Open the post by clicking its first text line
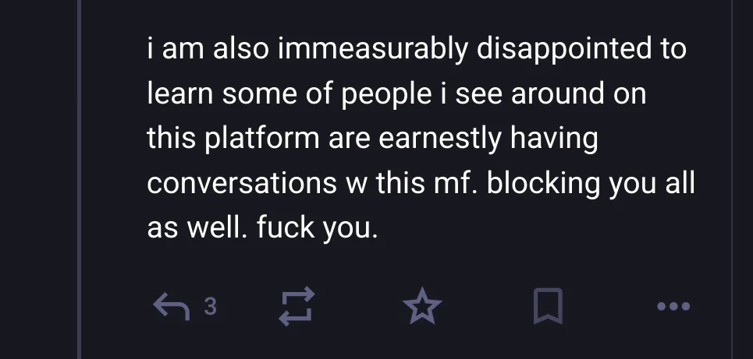 click(417, 49)
